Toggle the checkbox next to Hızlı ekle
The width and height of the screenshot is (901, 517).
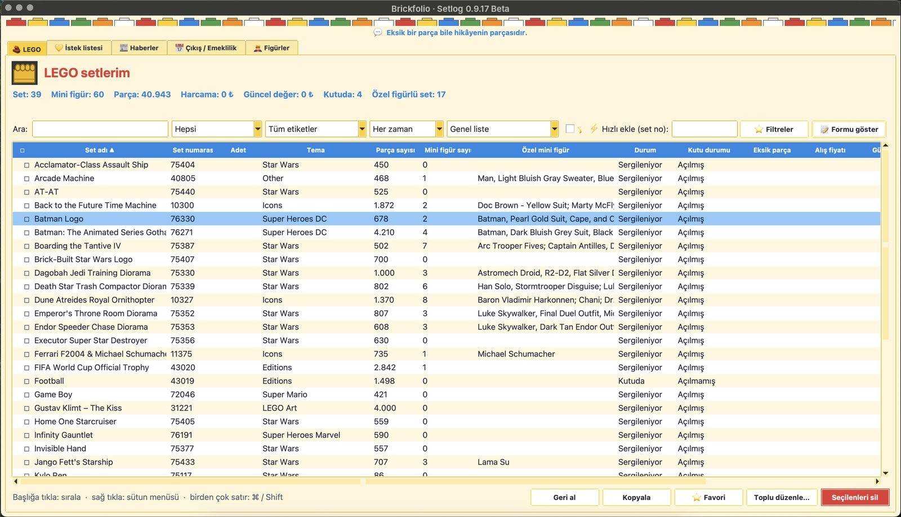(x=570, y=129)
